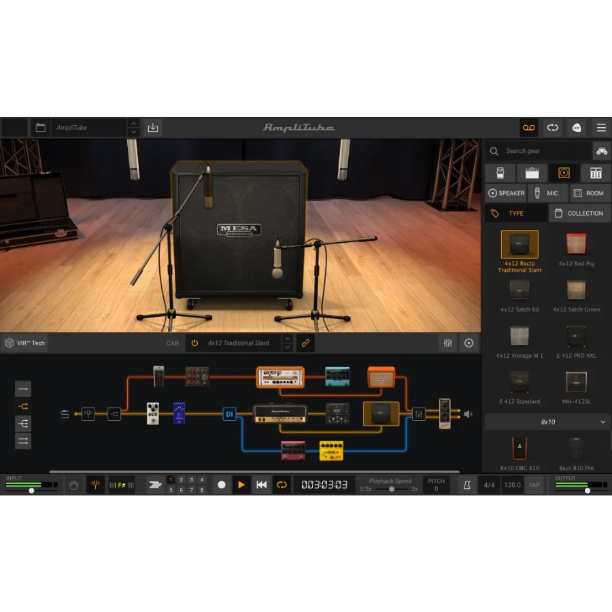Switch to Live mode icon

coord(577,128)
